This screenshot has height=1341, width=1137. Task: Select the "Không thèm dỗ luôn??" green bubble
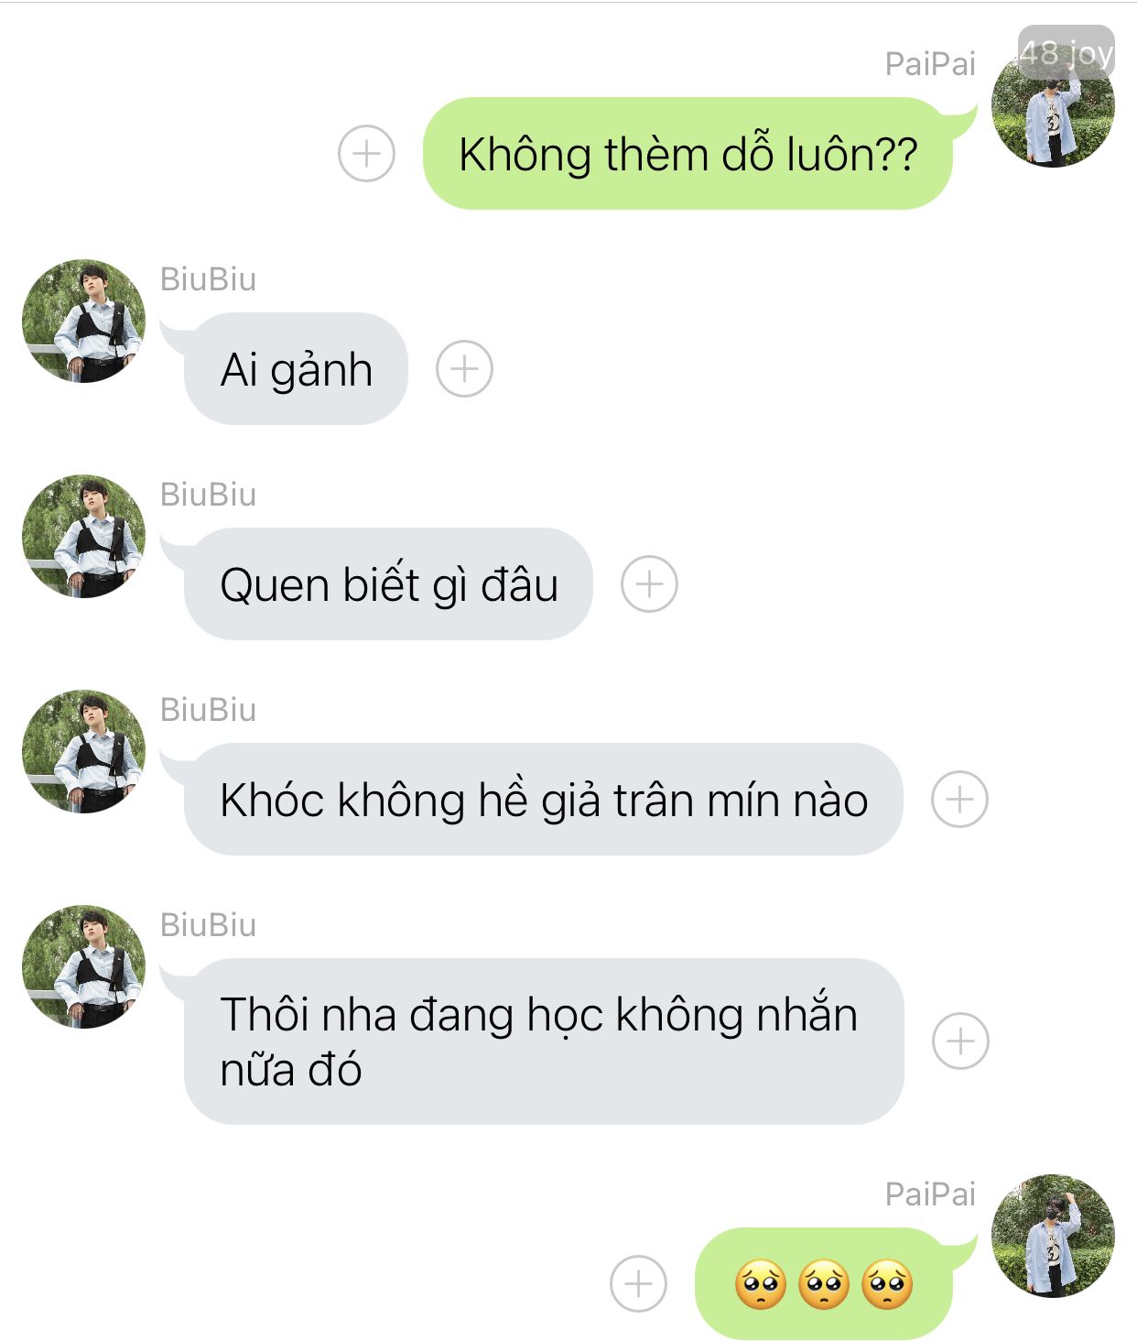[688, 154]
